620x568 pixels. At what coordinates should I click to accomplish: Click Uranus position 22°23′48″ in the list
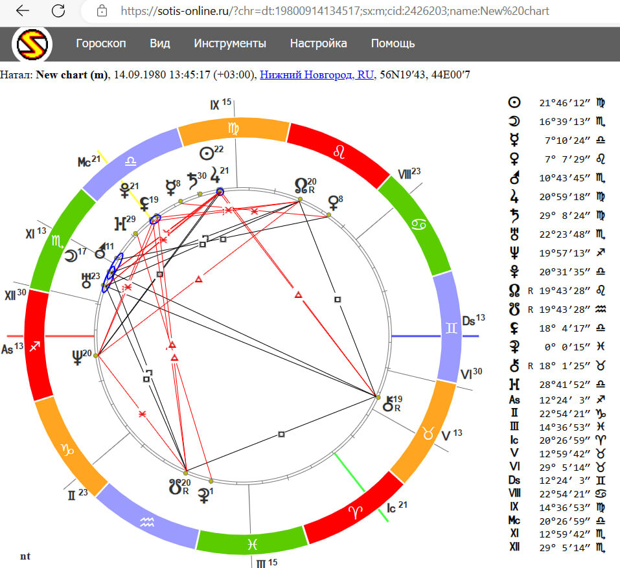(x=565, y=234)
